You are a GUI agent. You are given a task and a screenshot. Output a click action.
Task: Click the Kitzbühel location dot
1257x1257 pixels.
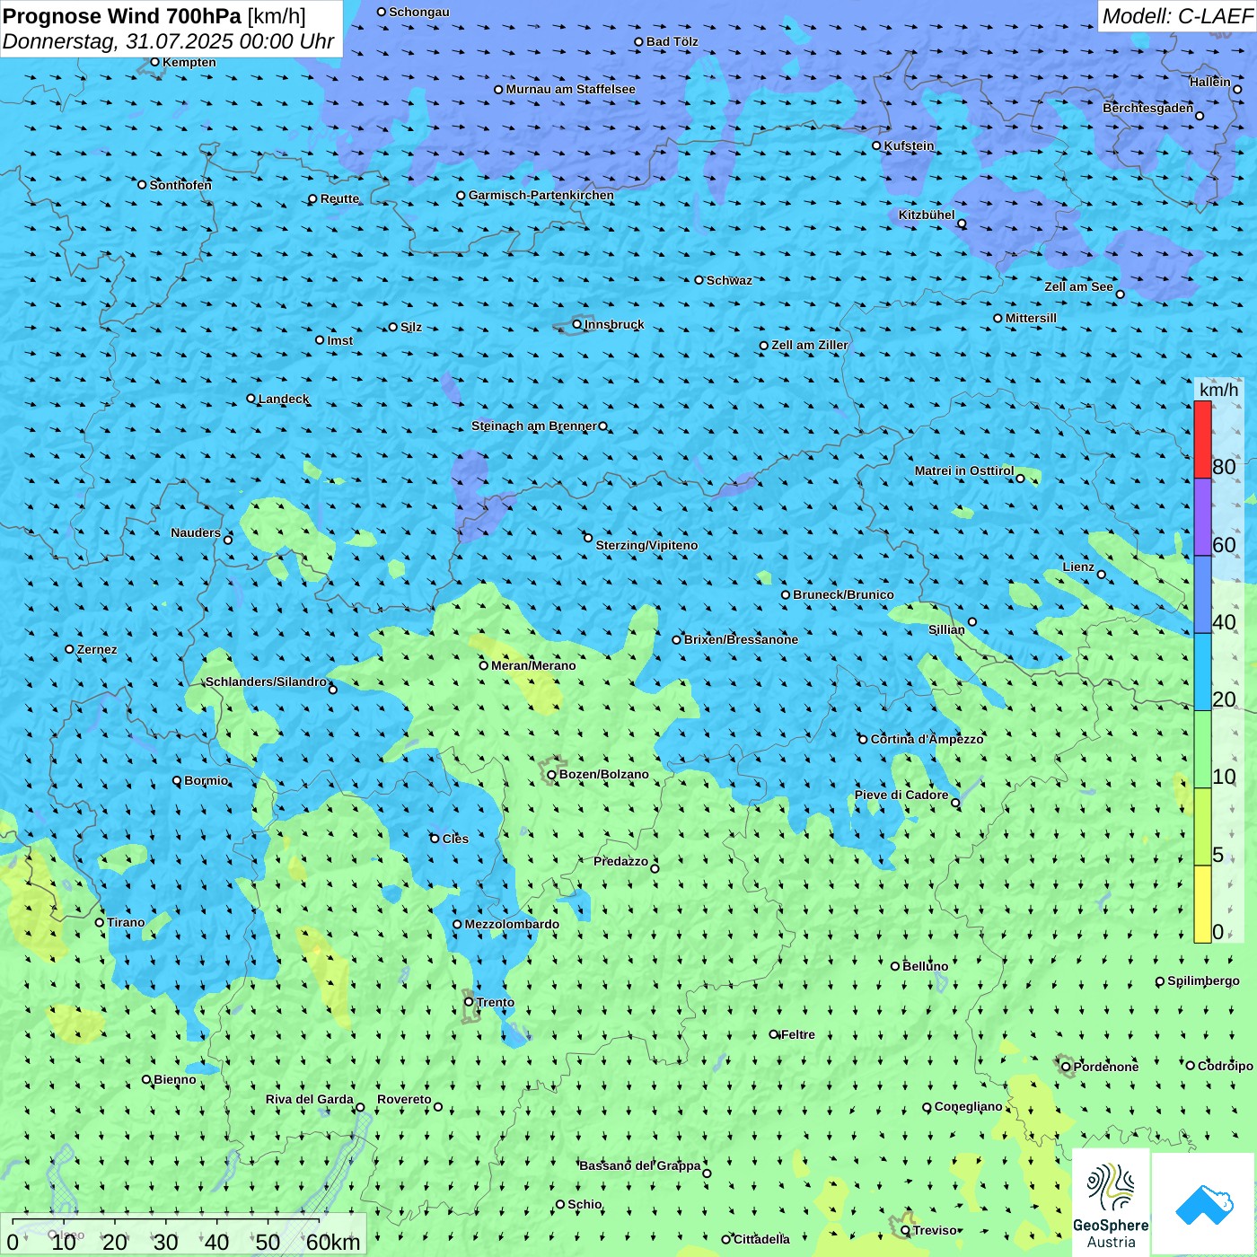pos(962,224)
